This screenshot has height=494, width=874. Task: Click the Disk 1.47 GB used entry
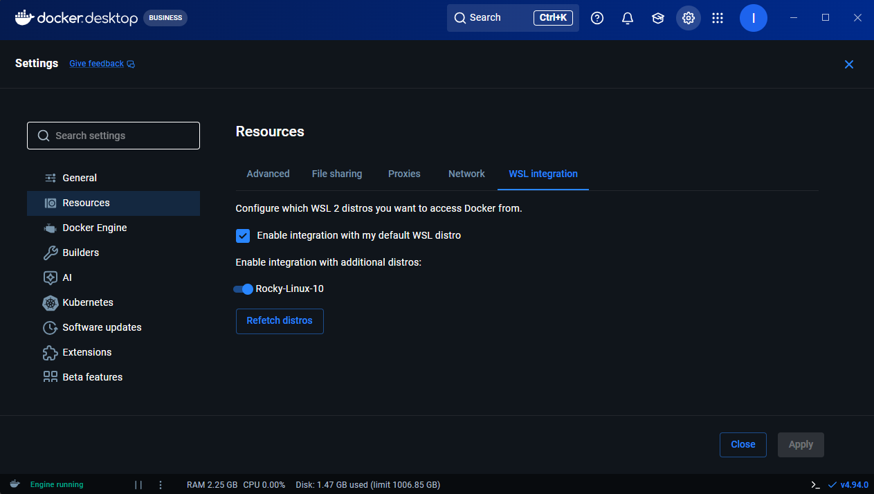pyautogui.click(x=367, y=485)
